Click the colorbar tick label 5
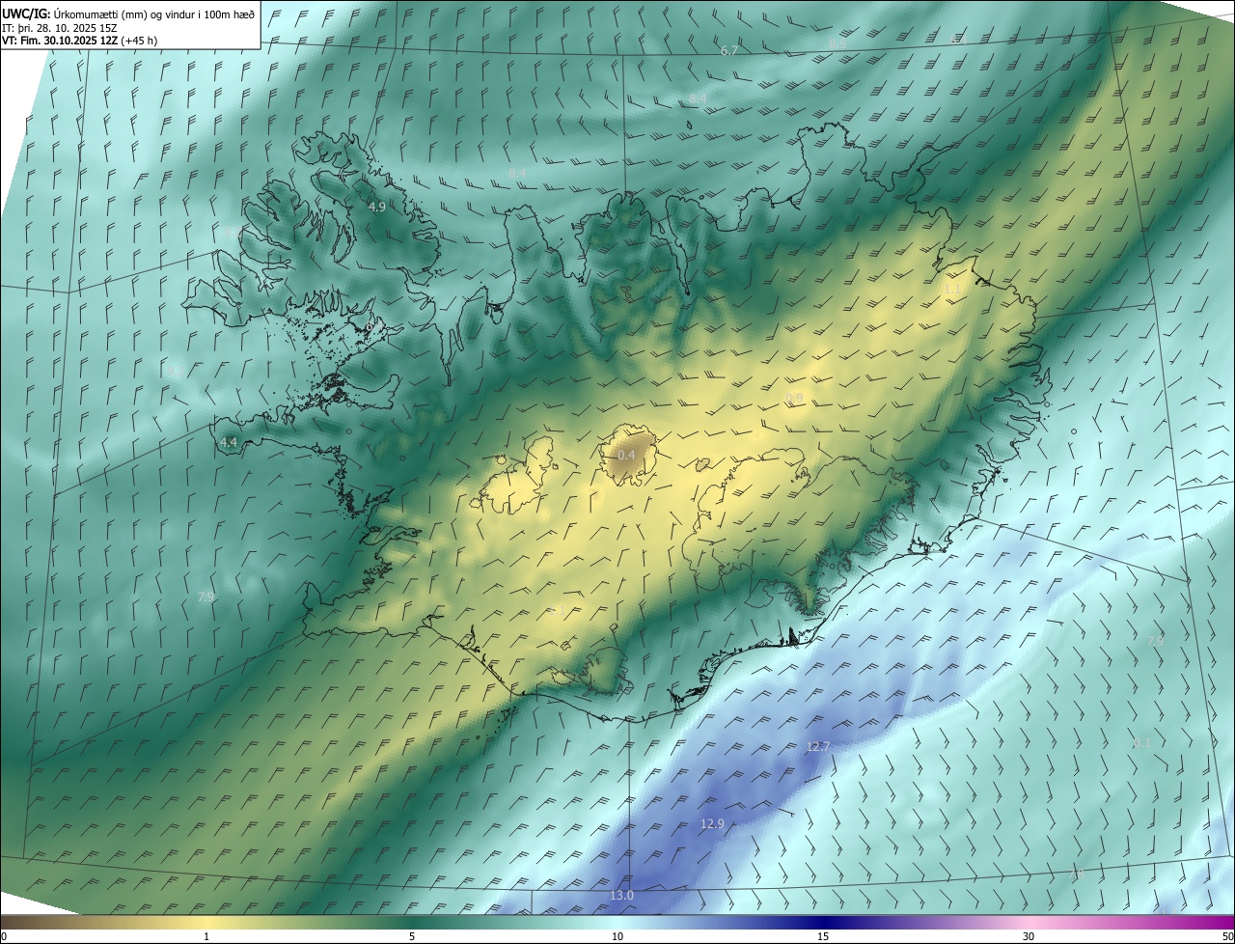The height and width of the screenshot is (944, 1235). pos(412,936)
